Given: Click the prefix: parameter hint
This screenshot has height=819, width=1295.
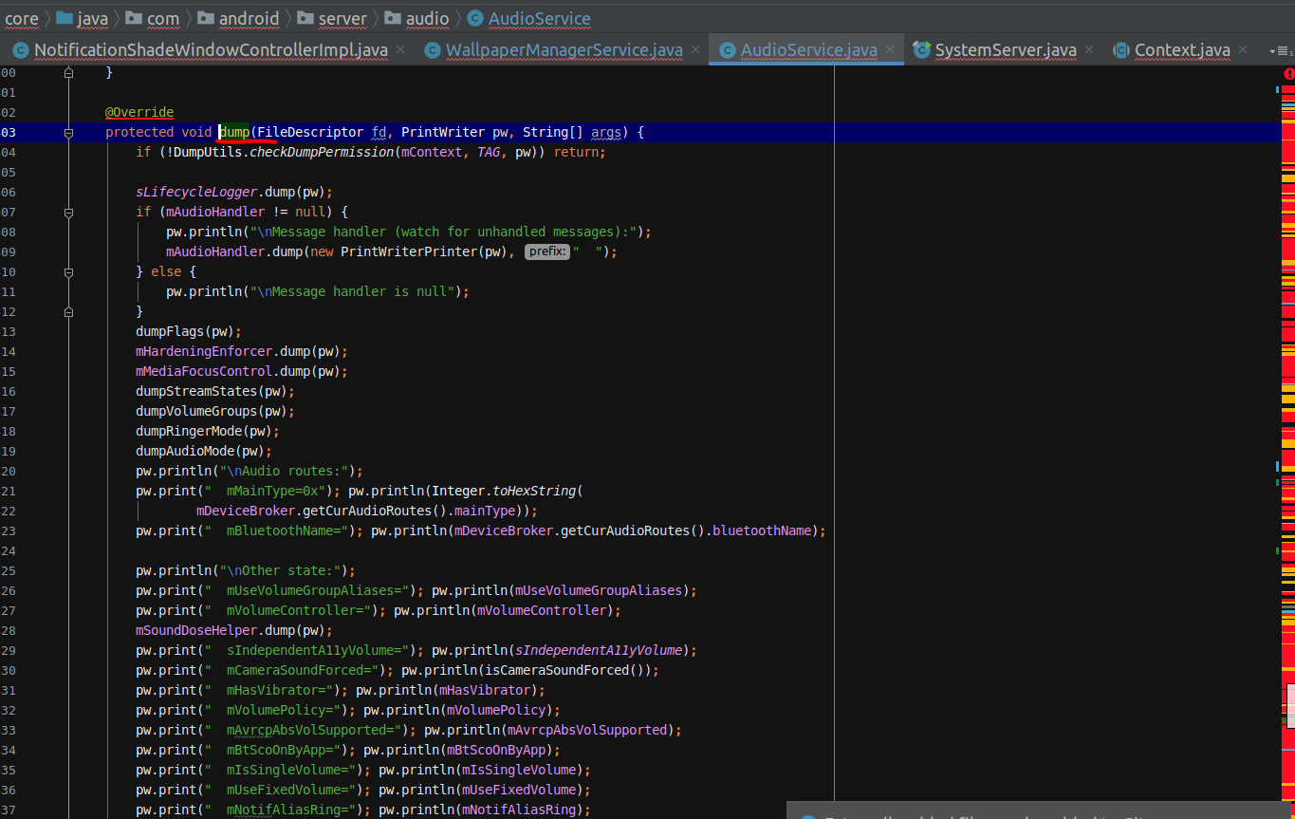Looking at the screenshot, I should [547, 251].
